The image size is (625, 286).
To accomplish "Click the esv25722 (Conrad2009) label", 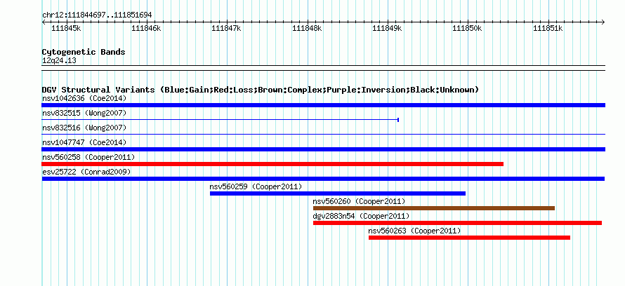I will [x=86, y=172].
